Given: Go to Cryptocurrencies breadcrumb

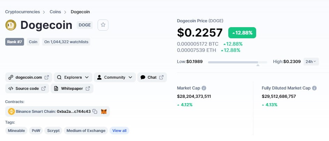Looking at the screenshot, I should coord(22,12).
